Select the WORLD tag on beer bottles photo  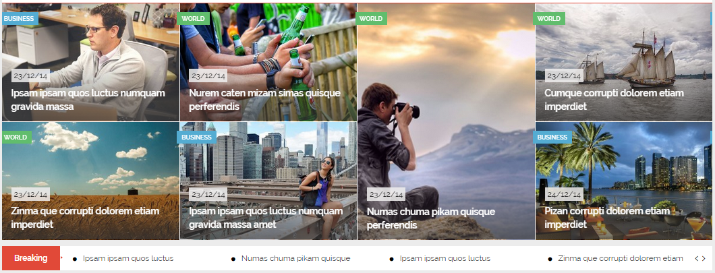click(x=195, y=19)
